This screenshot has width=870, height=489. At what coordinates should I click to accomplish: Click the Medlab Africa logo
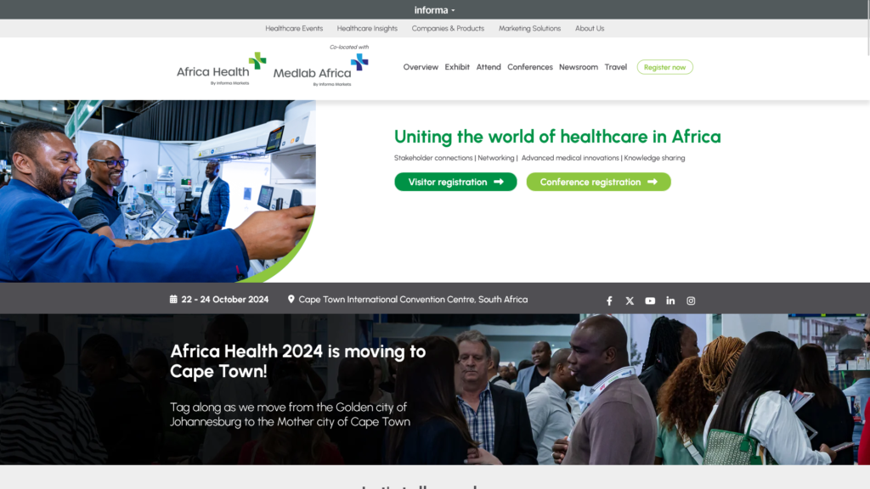coord(320,70)
